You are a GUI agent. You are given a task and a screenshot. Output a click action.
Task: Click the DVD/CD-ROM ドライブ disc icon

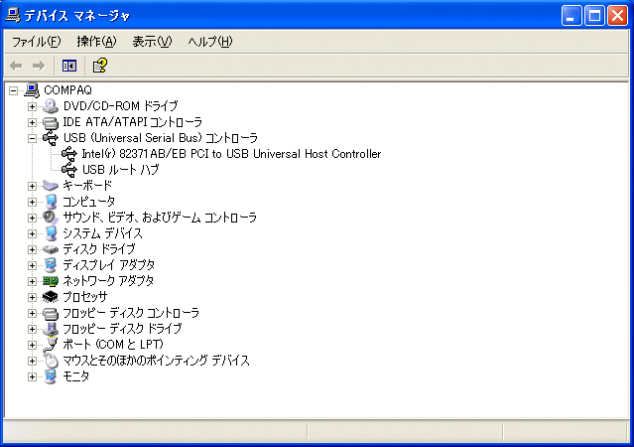coord(51,106)
